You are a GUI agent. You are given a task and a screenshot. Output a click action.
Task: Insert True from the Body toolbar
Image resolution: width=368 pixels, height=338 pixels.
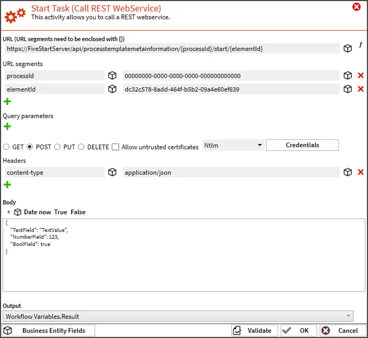point(60,212)
